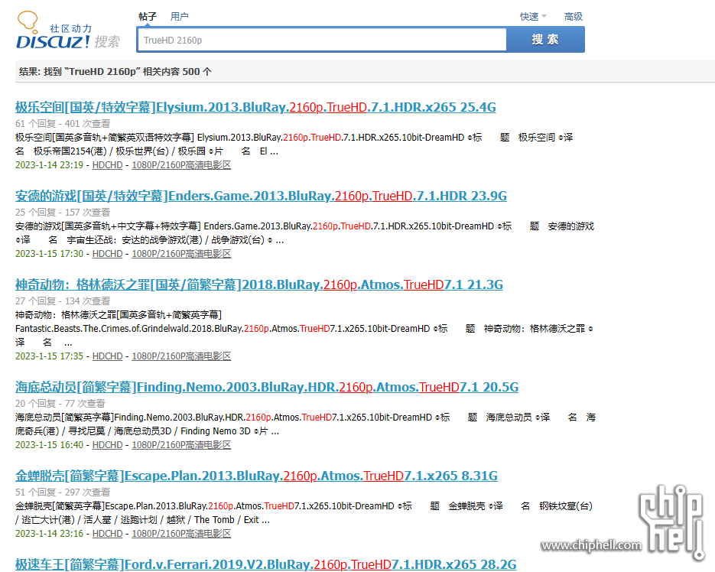715x572 pixels.
Task: Click the Fantastic.Beasts description snippet
Action: point(304,328)
